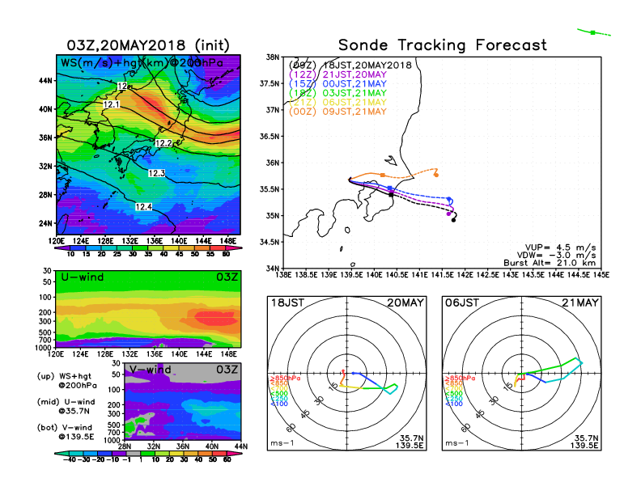Click 'ms-1' unit in 18JST hodograph

(282, 443)
